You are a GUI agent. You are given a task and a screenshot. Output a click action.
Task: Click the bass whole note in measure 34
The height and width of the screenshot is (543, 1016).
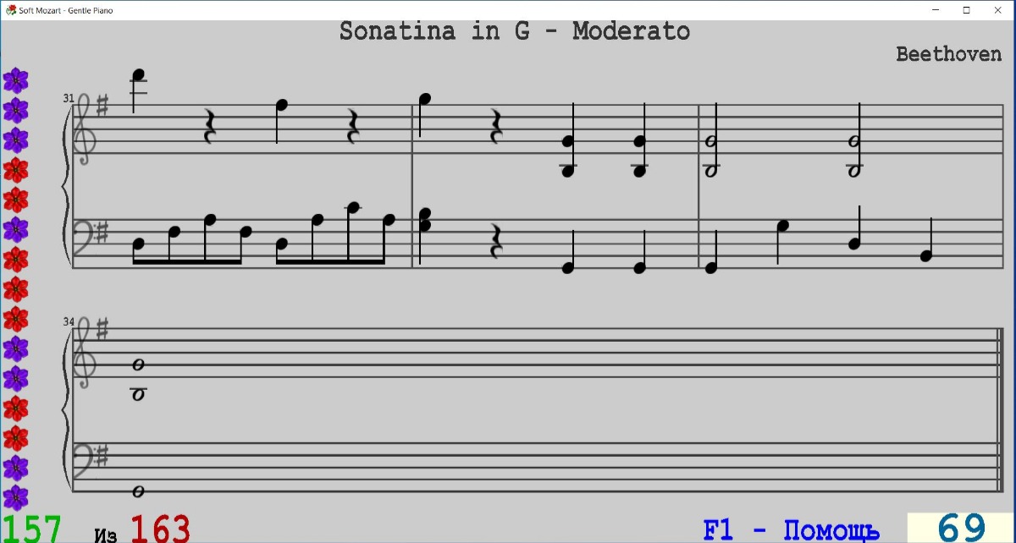click(138, 491)
